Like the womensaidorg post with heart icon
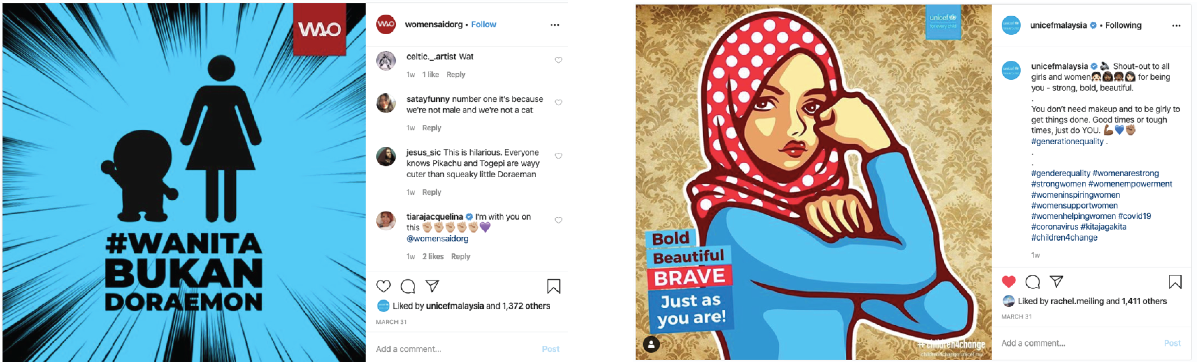Viewport: 1197px width, 362px height. point(383,286)
